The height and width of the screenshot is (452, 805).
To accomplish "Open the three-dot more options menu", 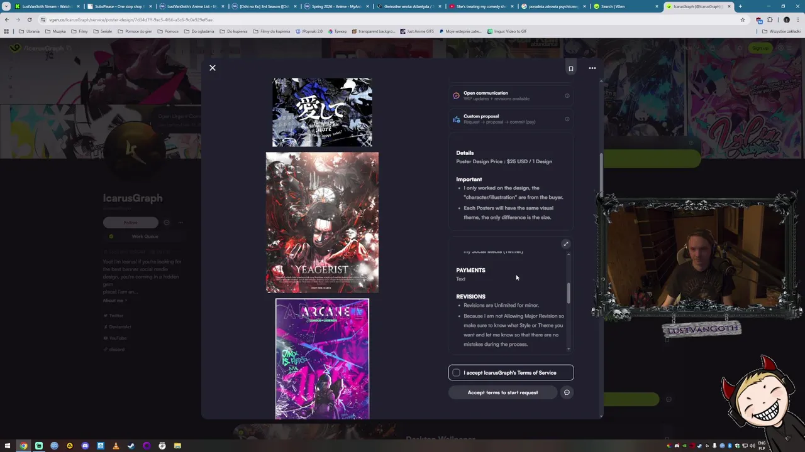I will pos(592,68).
